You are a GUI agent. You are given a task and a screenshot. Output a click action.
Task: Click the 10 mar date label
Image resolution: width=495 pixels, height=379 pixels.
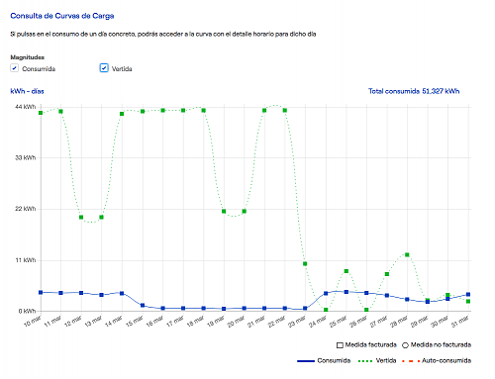tap(33, 321)
